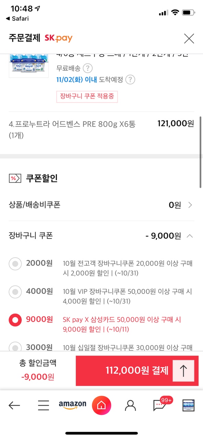Tap the arrival date help question mark
203x439 pixels.
pos(130,80)
